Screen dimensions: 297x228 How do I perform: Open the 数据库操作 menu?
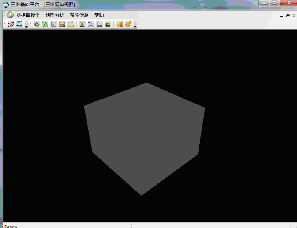tap(28, 15)
